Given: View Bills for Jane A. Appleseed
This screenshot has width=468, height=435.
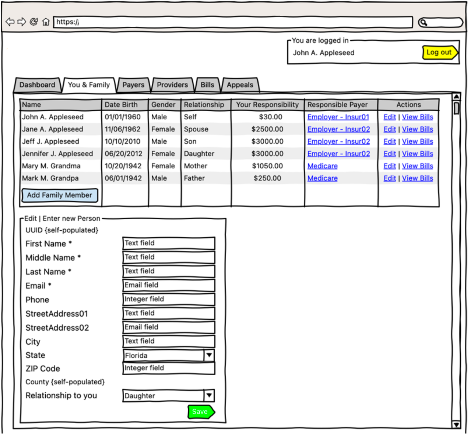Looking at the screenshot, I should tap(418, 129).
